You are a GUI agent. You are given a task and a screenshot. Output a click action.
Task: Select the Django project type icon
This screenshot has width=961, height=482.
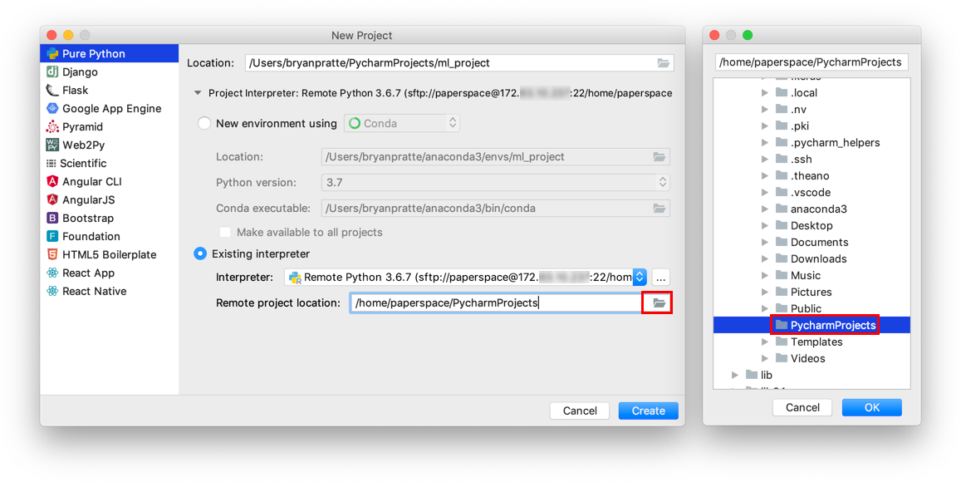52,72
